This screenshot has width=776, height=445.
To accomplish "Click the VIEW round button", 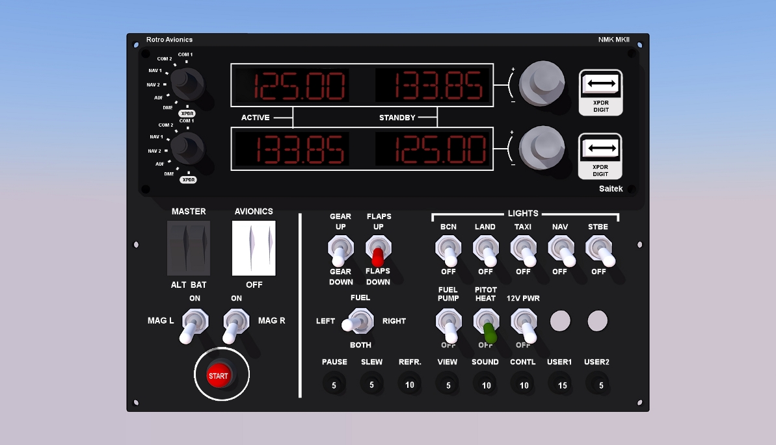I will [448, 385].
